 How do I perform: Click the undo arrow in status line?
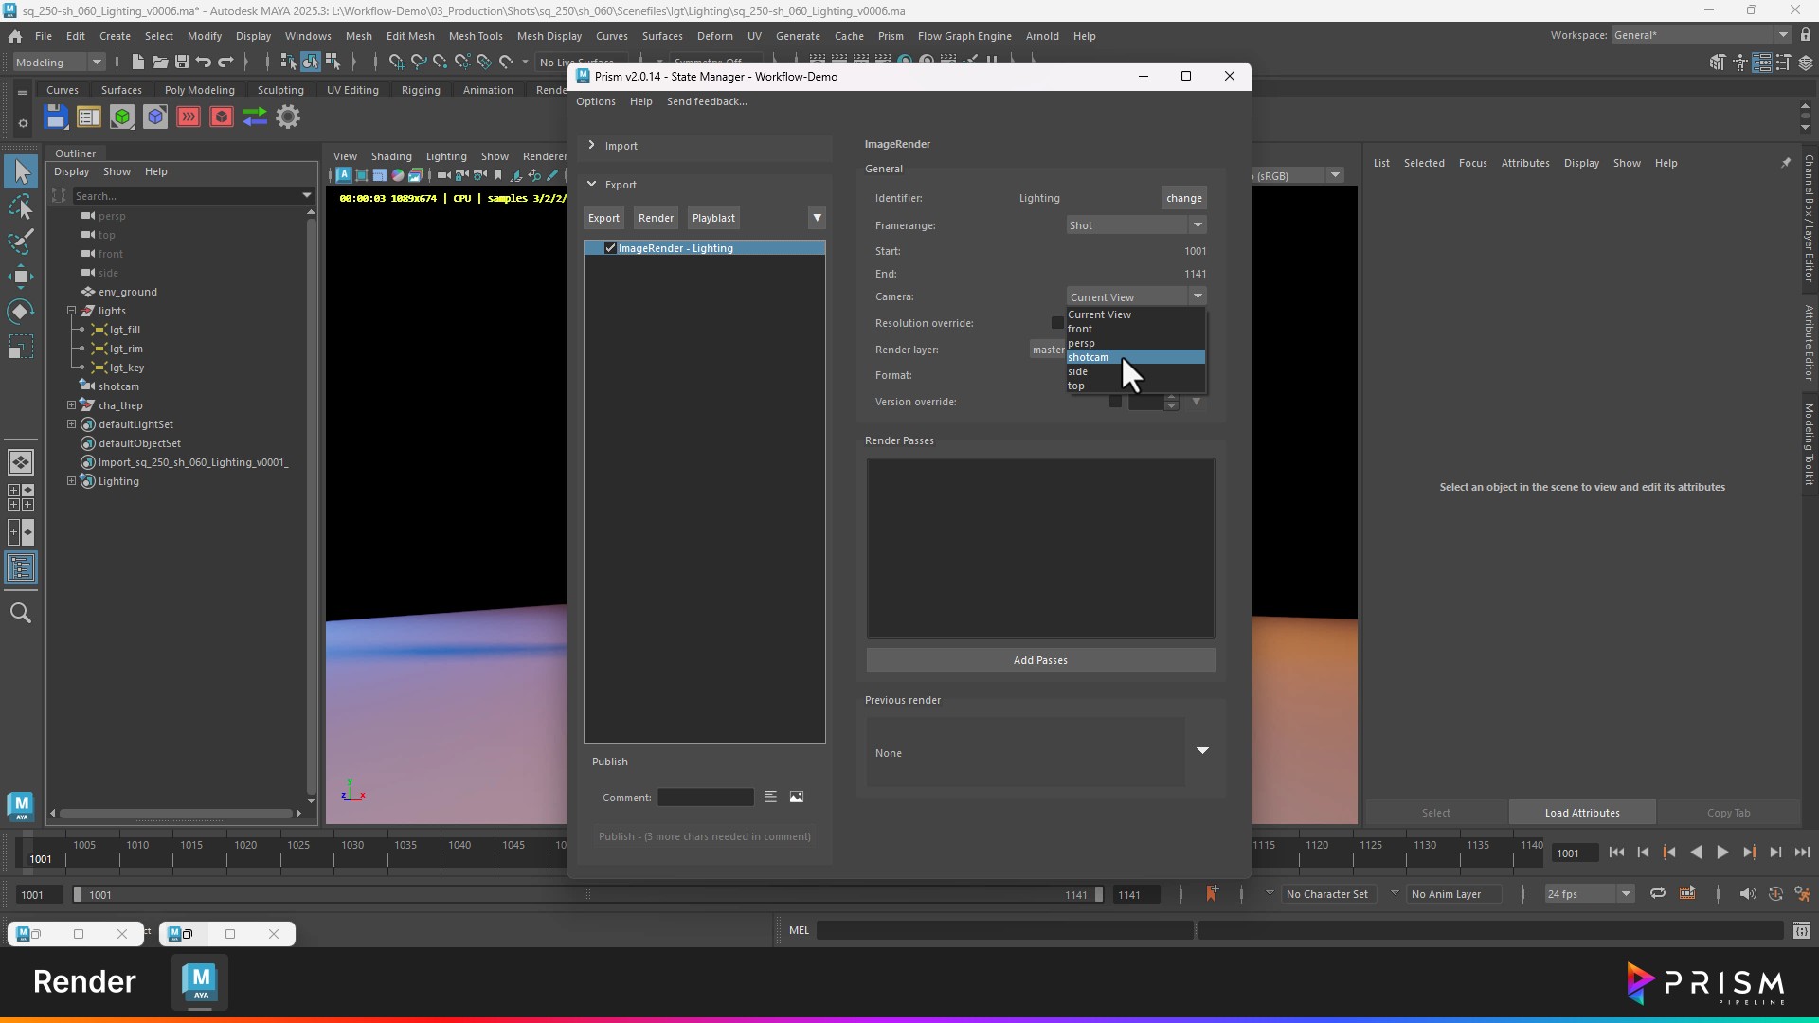click(203, 62)
